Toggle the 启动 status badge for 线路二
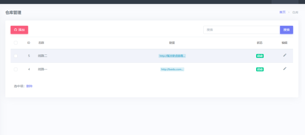The height and width of the screenshot is (135, 305). point(260,56)
